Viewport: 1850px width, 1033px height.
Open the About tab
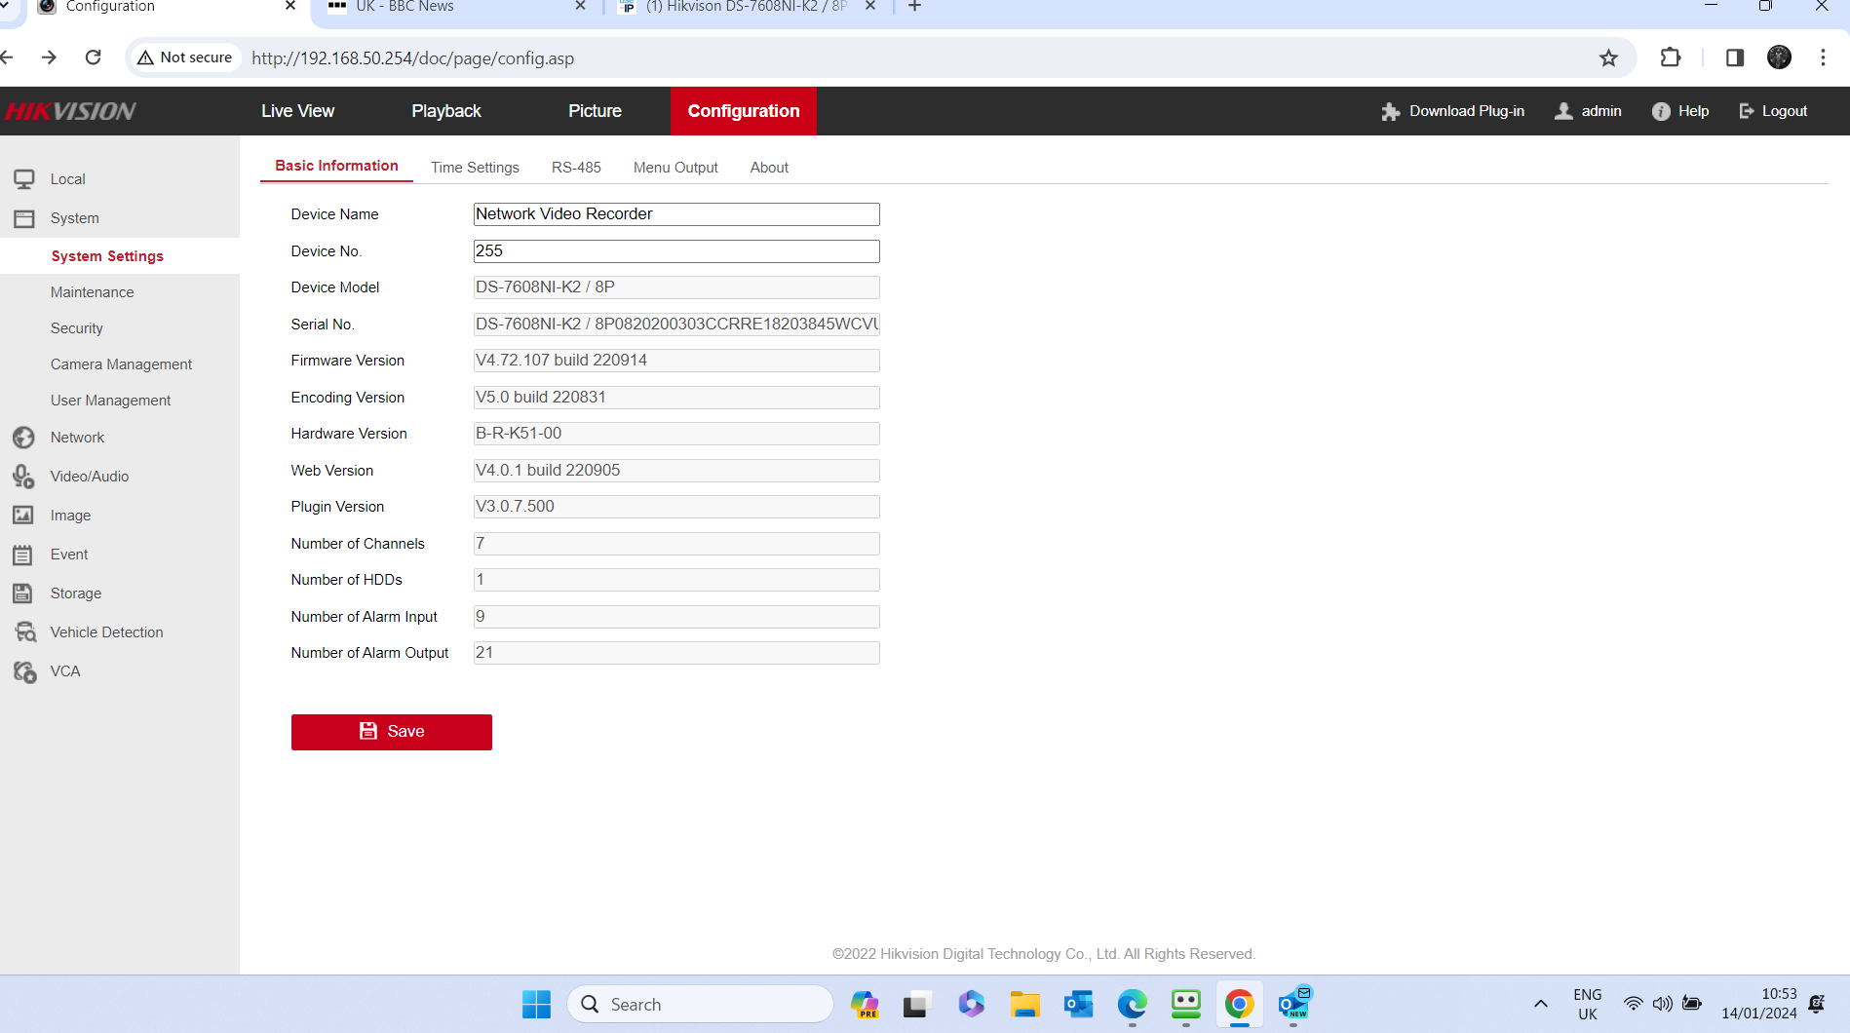coord(768,167)
